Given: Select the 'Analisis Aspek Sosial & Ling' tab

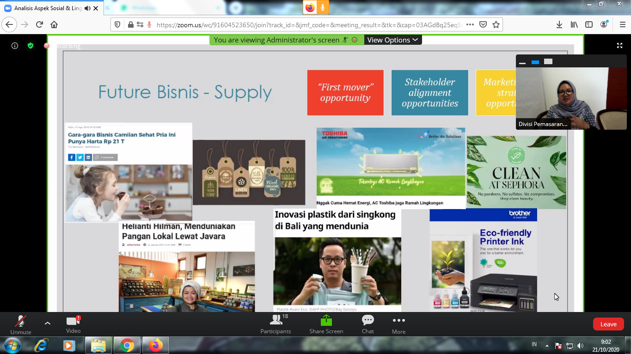Looking at the screenshot, I should 52,8.
